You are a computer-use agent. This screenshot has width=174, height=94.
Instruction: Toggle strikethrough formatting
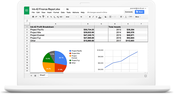[97, 17]
